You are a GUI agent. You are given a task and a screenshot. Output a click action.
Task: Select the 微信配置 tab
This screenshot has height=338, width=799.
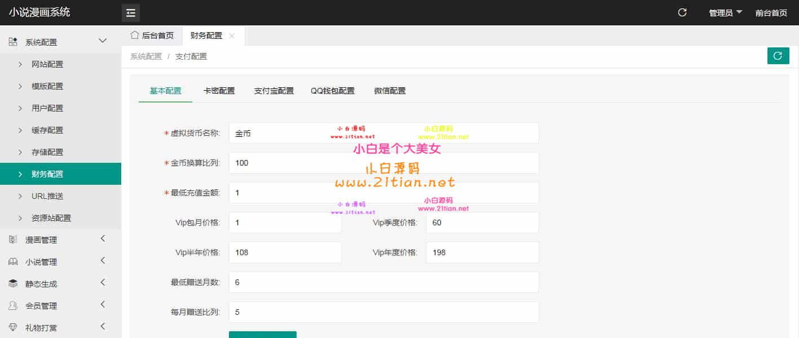[x=390, y=91]
